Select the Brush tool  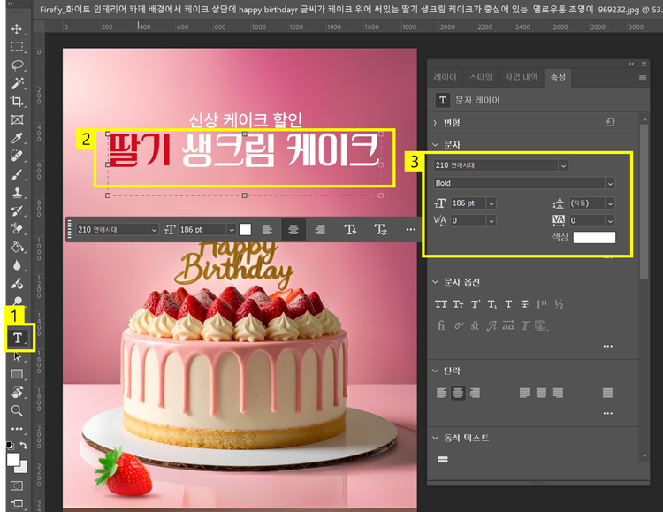coord(17,174)
